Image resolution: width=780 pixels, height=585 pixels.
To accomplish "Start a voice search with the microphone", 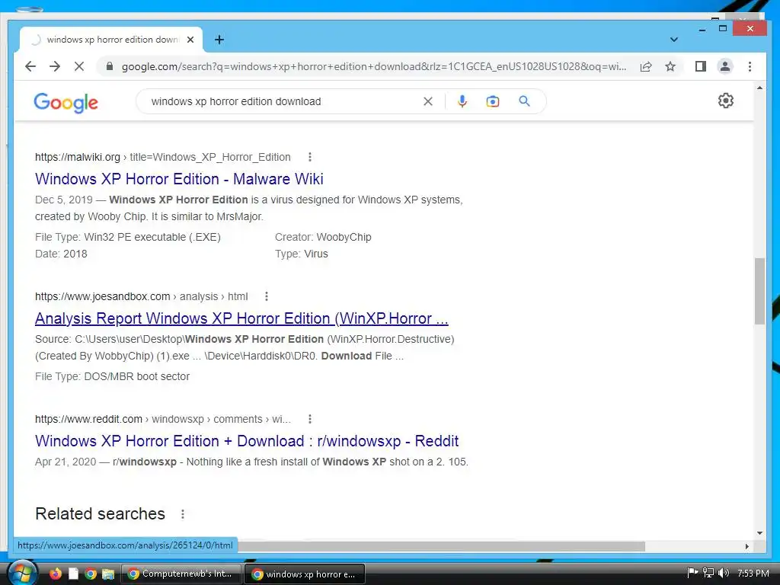I will (462, 101).
